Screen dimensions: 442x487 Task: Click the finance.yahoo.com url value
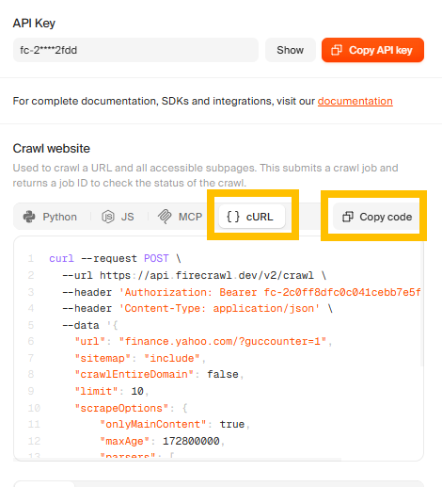click(223, 341)
